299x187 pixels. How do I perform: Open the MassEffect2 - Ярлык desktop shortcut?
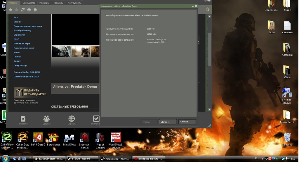[x=116, y=141]
